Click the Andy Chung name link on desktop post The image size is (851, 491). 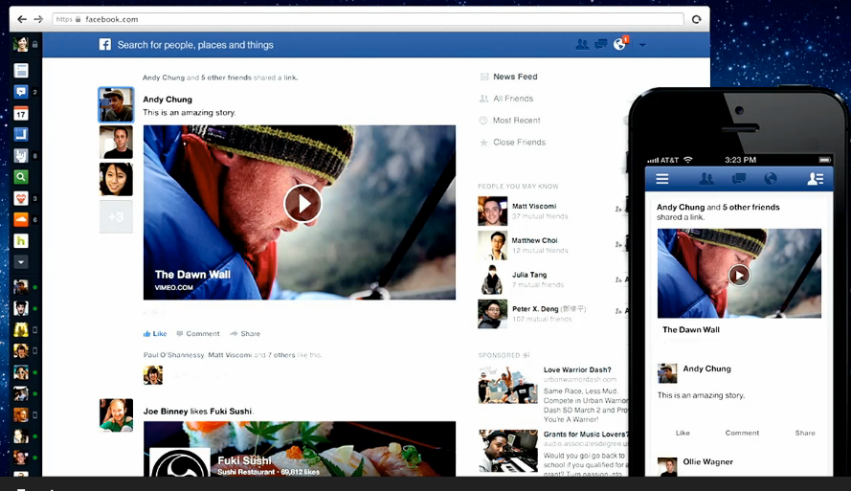coord(168,100)
